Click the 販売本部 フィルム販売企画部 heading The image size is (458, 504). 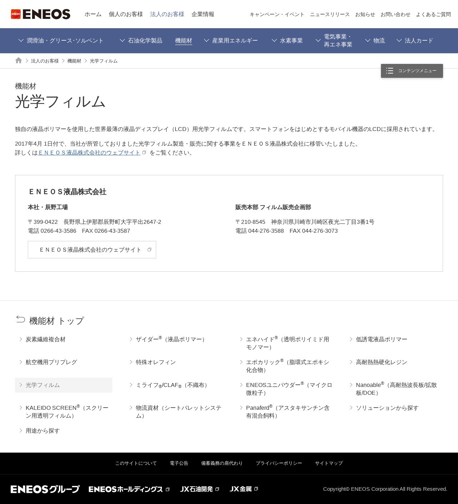pyautogui.click(x=273, y=207)
